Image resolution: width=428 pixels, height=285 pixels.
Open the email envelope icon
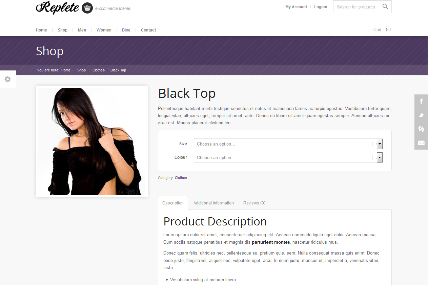(421, 143)
